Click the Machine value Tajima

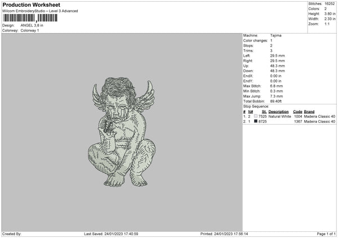275,35
